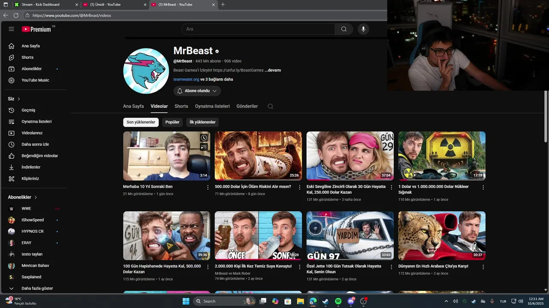This screenshot has height=308, width=549.
Task: Open File Explorer from taskbar
Action: tap(300, 301)
